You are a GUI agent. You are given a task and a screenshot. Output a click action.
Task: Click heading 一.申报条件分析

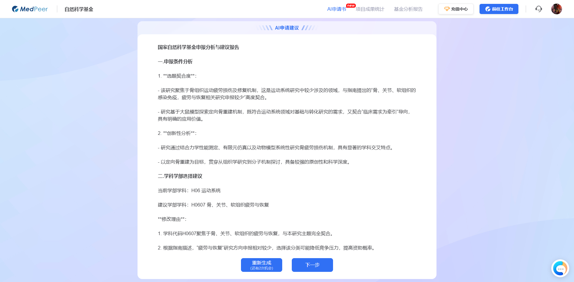pyautogui.click(x=175, y=61)
